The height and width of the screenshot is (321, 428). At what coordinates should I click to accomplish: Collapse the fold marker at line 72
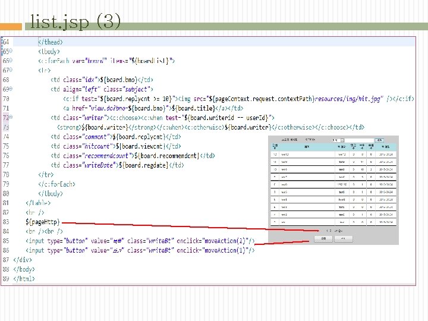point(11,117)
